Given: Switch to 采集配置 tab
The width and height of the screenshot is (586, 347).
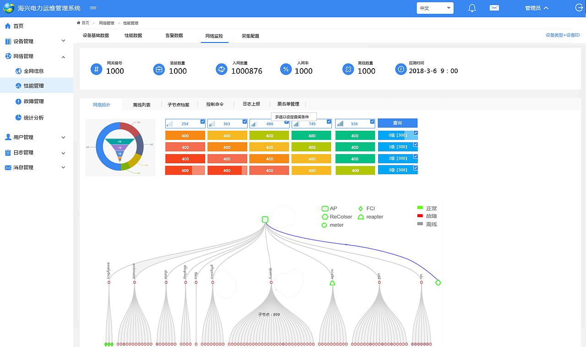Looking at the screenshot, I should [x=250, y=36].
